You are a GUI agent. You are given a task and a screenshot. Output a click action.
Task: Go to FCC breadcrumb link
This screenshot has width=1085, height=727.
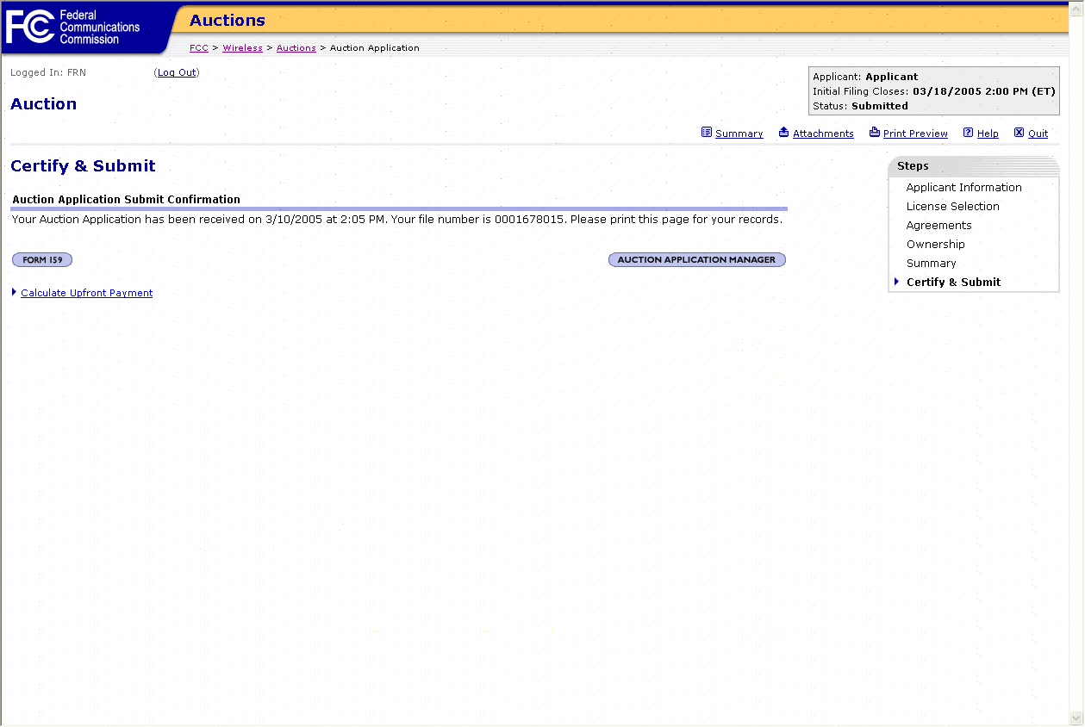[199, 48]
